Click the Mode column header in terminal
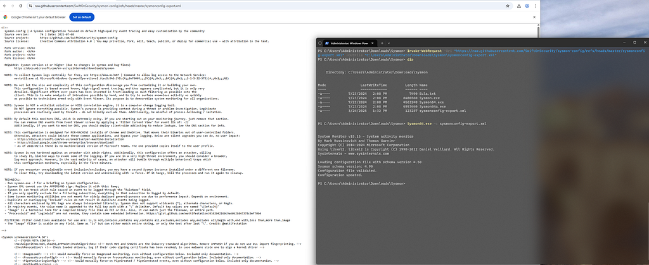This screenshot has width=649, height=265. click(322, 85)
